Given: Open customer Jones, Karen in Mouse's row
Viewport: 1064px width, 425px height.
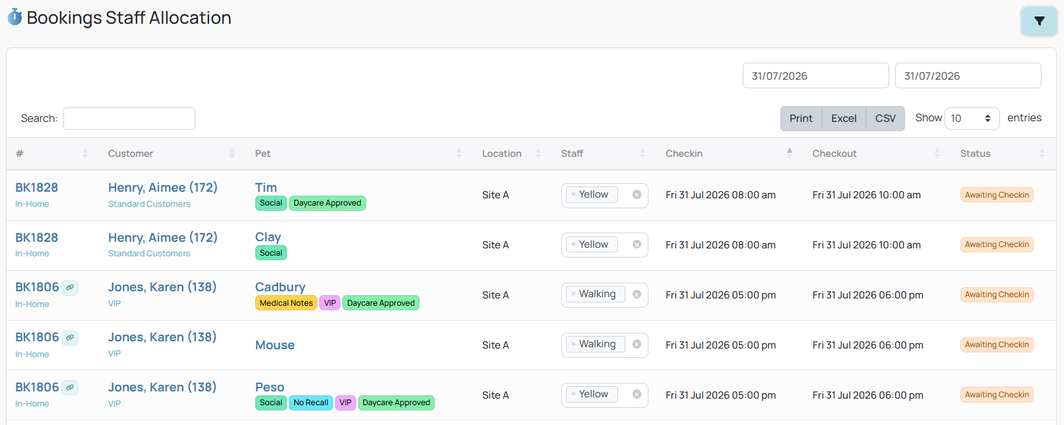Looking at the screenshot, I should point(162,337).
